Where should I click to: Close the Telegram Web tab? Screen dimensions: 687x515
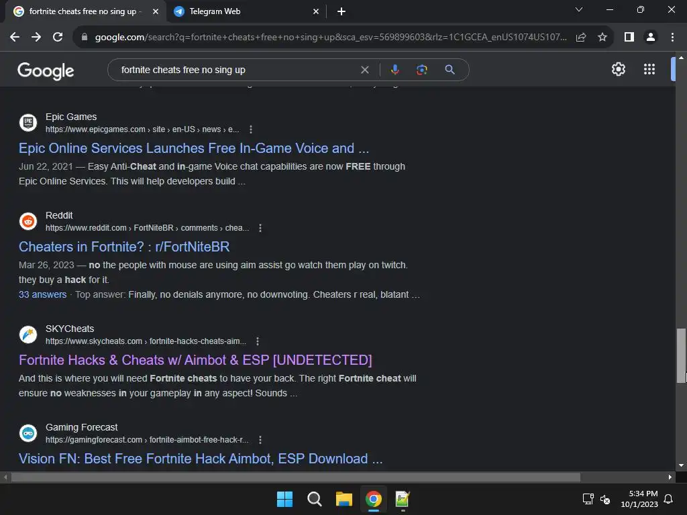coord(316,11)
